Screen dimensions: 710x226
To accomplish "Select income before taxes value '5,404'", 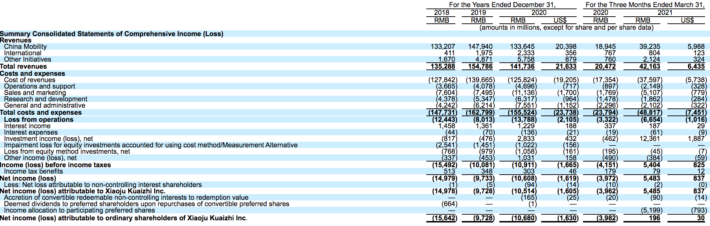I will click(x=651, y=165).
